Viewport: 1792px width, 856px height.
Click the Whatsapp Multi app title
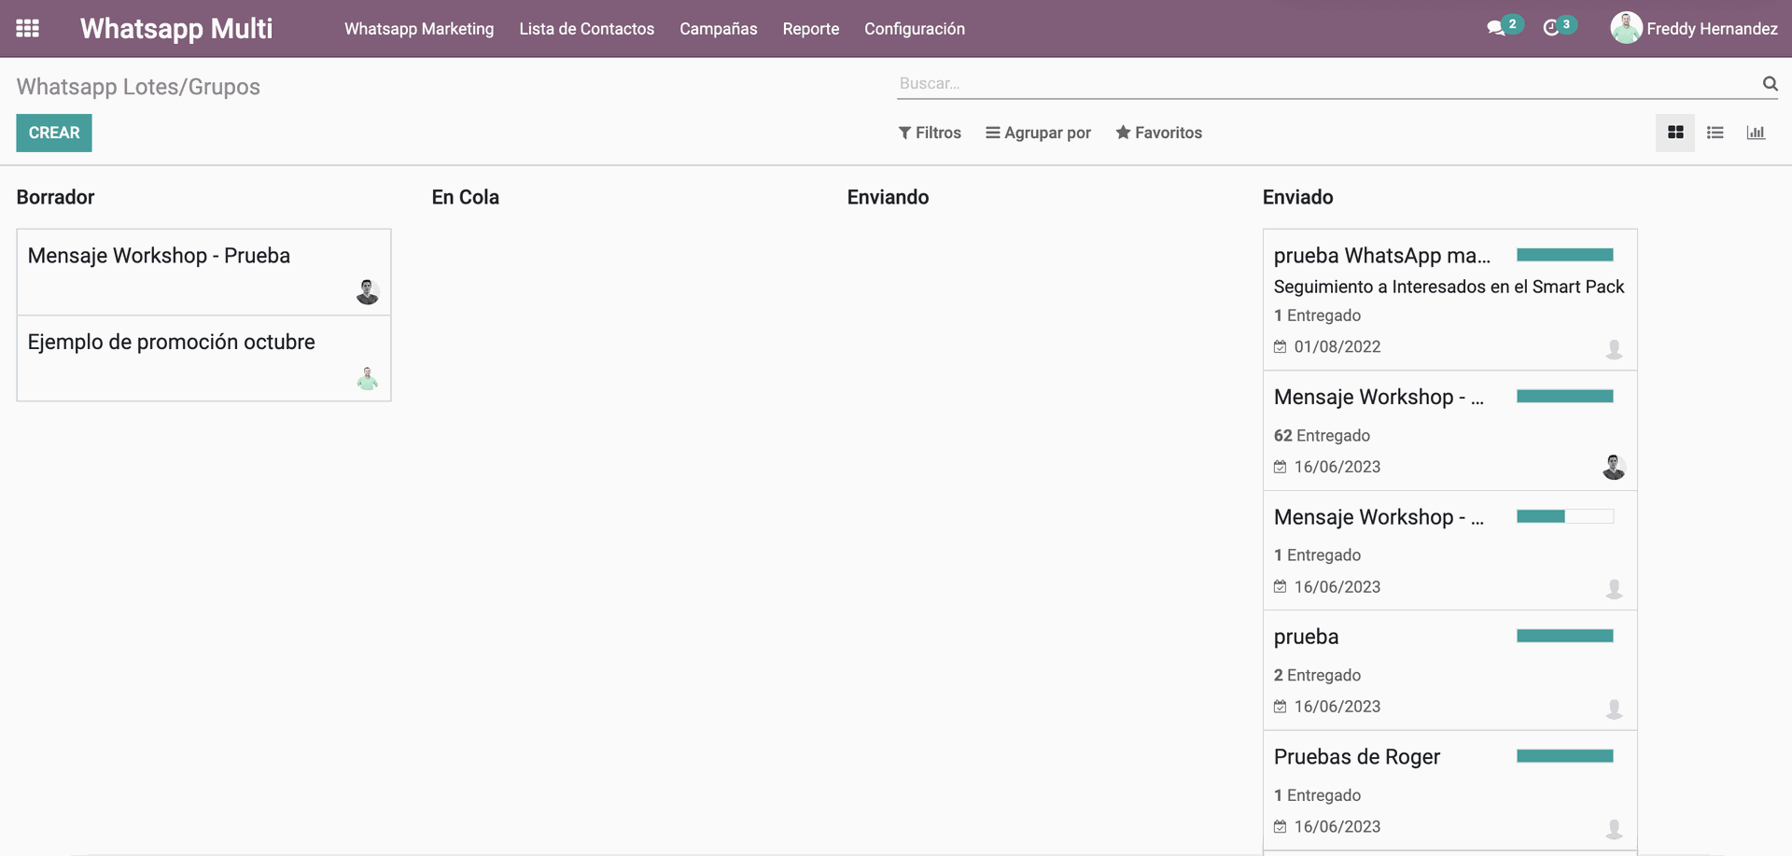176,29
